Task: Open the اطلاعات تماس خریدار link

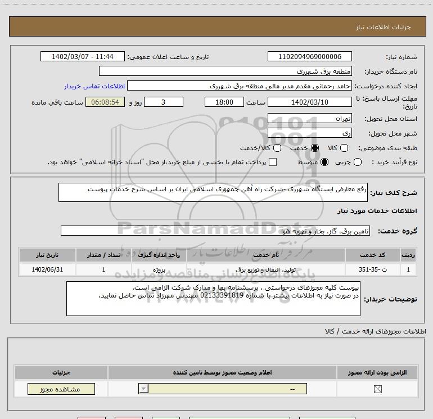Action: [x=94, y=86]
